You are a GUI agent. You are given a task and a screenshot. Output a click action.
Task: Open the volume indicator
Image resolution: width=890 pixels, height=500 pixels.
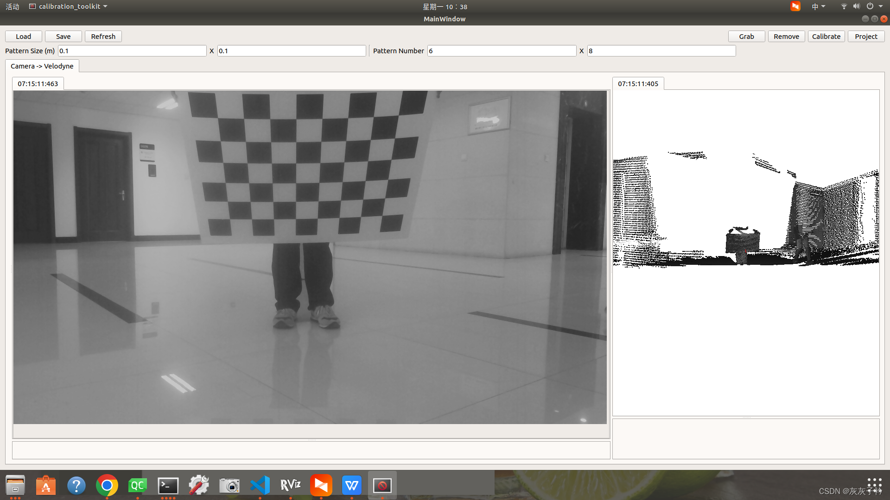coord(856,6)
